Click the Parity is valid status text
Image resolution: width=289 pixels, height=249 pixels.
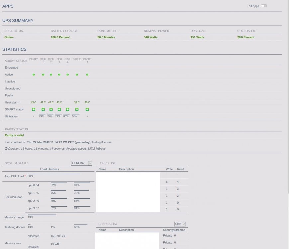[14, 135]
